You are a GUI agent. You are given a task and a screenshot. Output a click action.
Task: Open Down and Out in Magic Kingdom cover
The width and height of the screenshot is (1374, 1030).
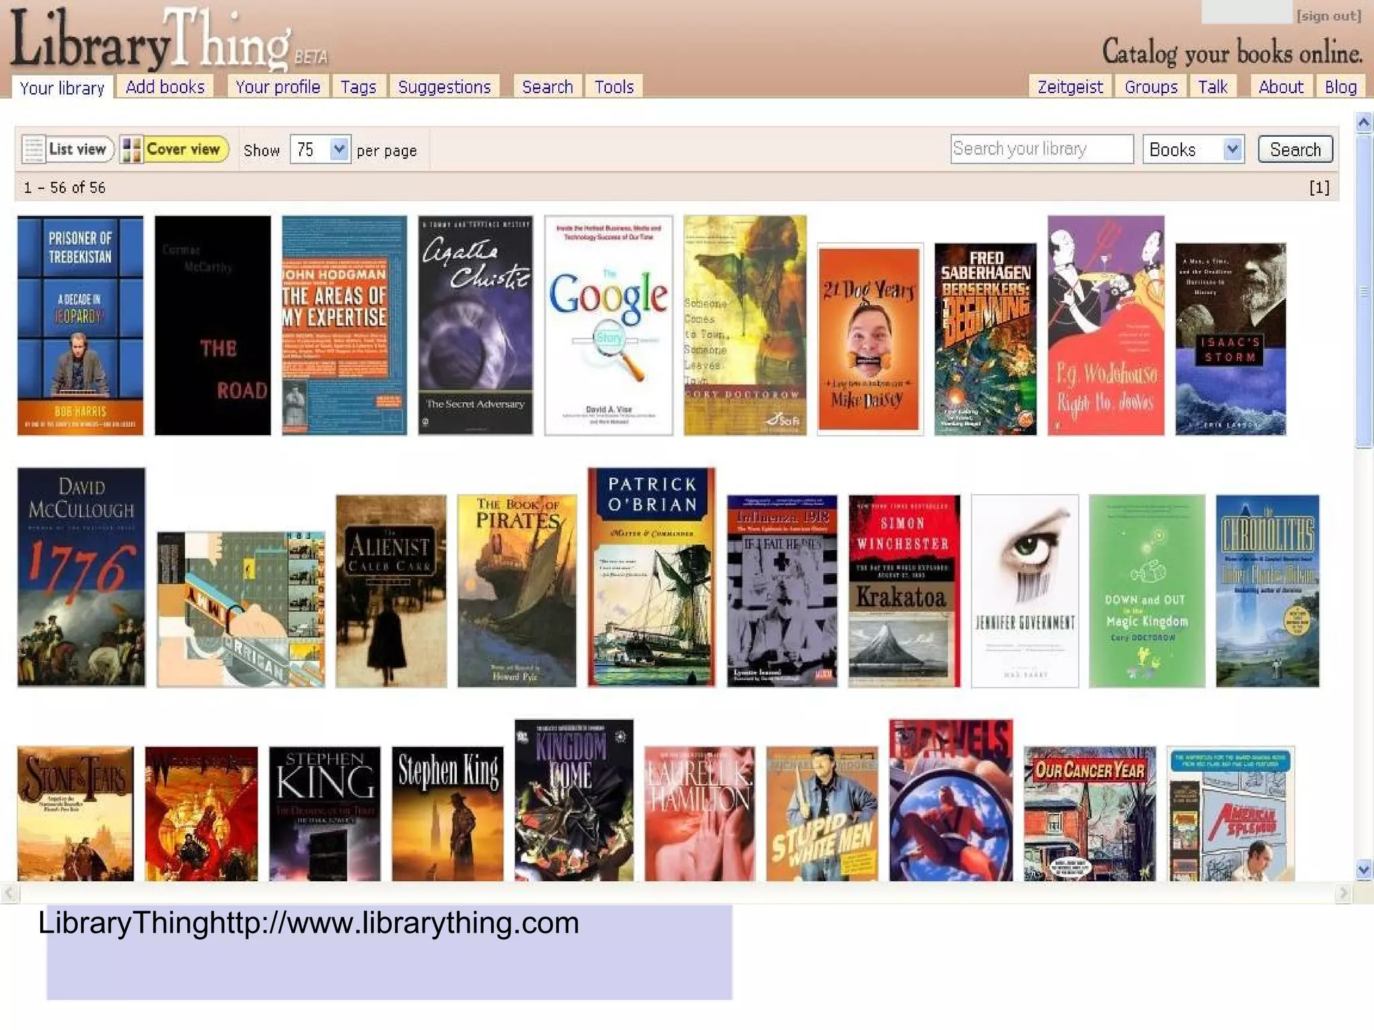1147,591
